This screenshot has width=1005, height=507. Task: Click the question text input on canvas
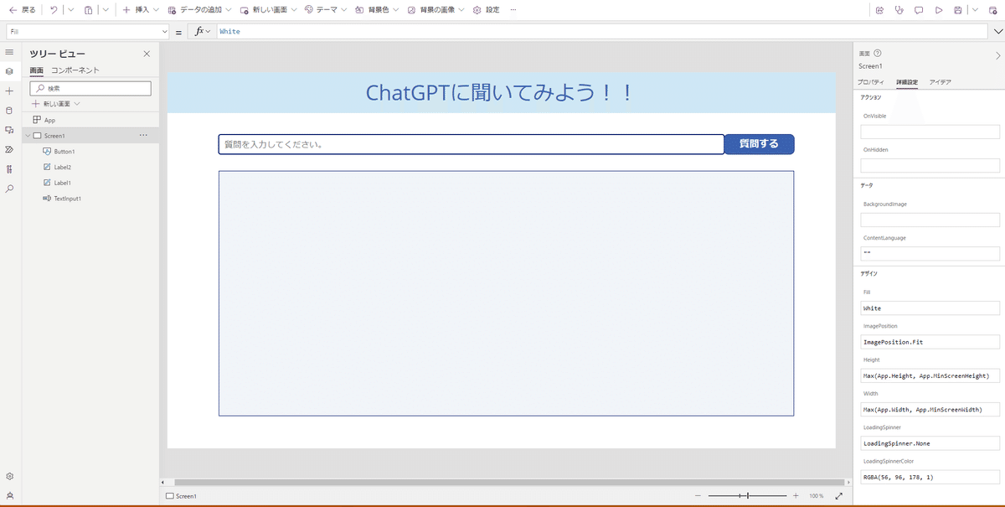pyautogui.click(x=472, y=144)
